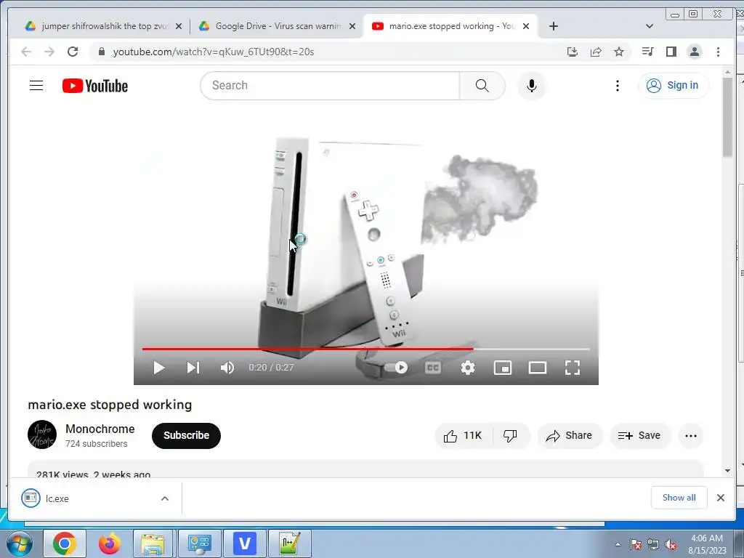The image size is (744, 558).
Task: Go back to the previous page
Action: [x=26, y=52]
